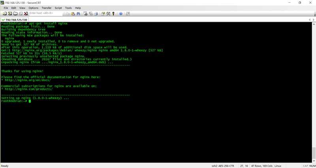Open the Options menu
Viewport: 316px width, 168px height.
[33, 8]
